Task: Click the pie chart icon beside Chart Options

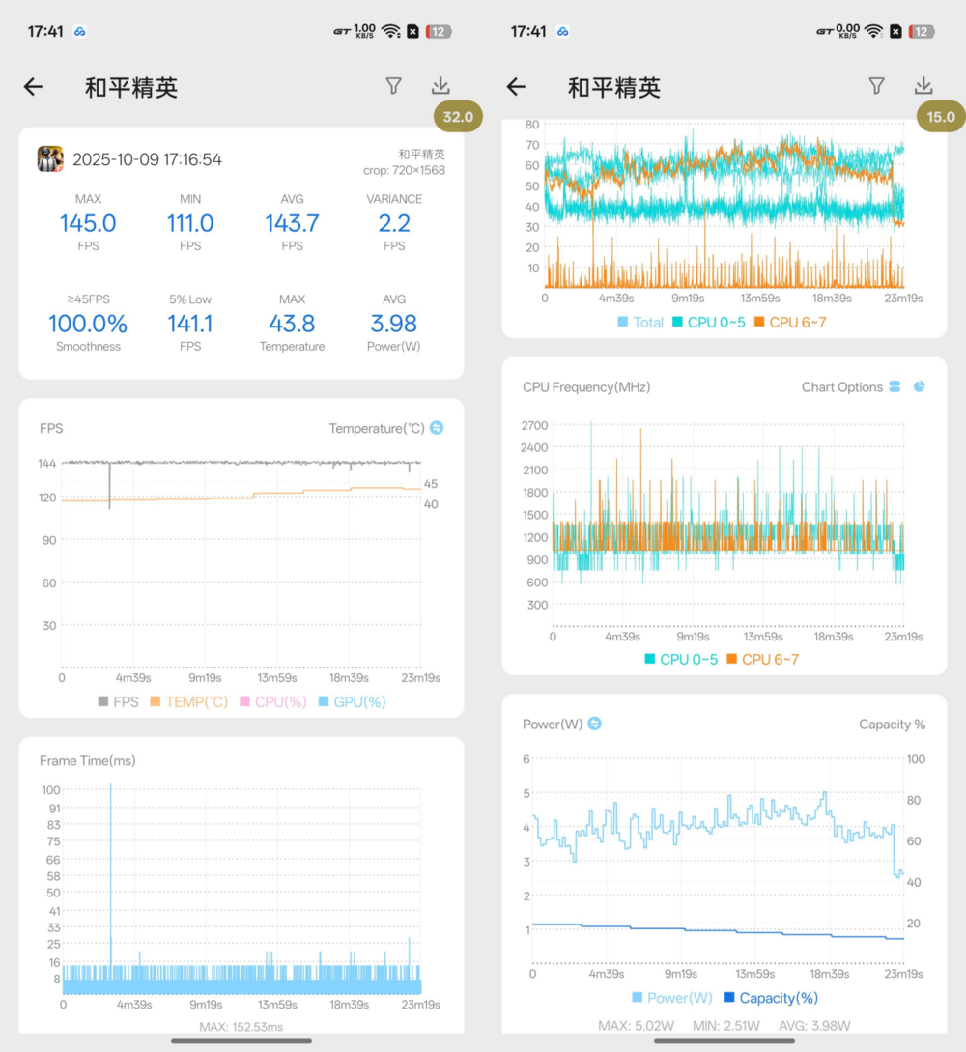Action: (x=920, y=386)
